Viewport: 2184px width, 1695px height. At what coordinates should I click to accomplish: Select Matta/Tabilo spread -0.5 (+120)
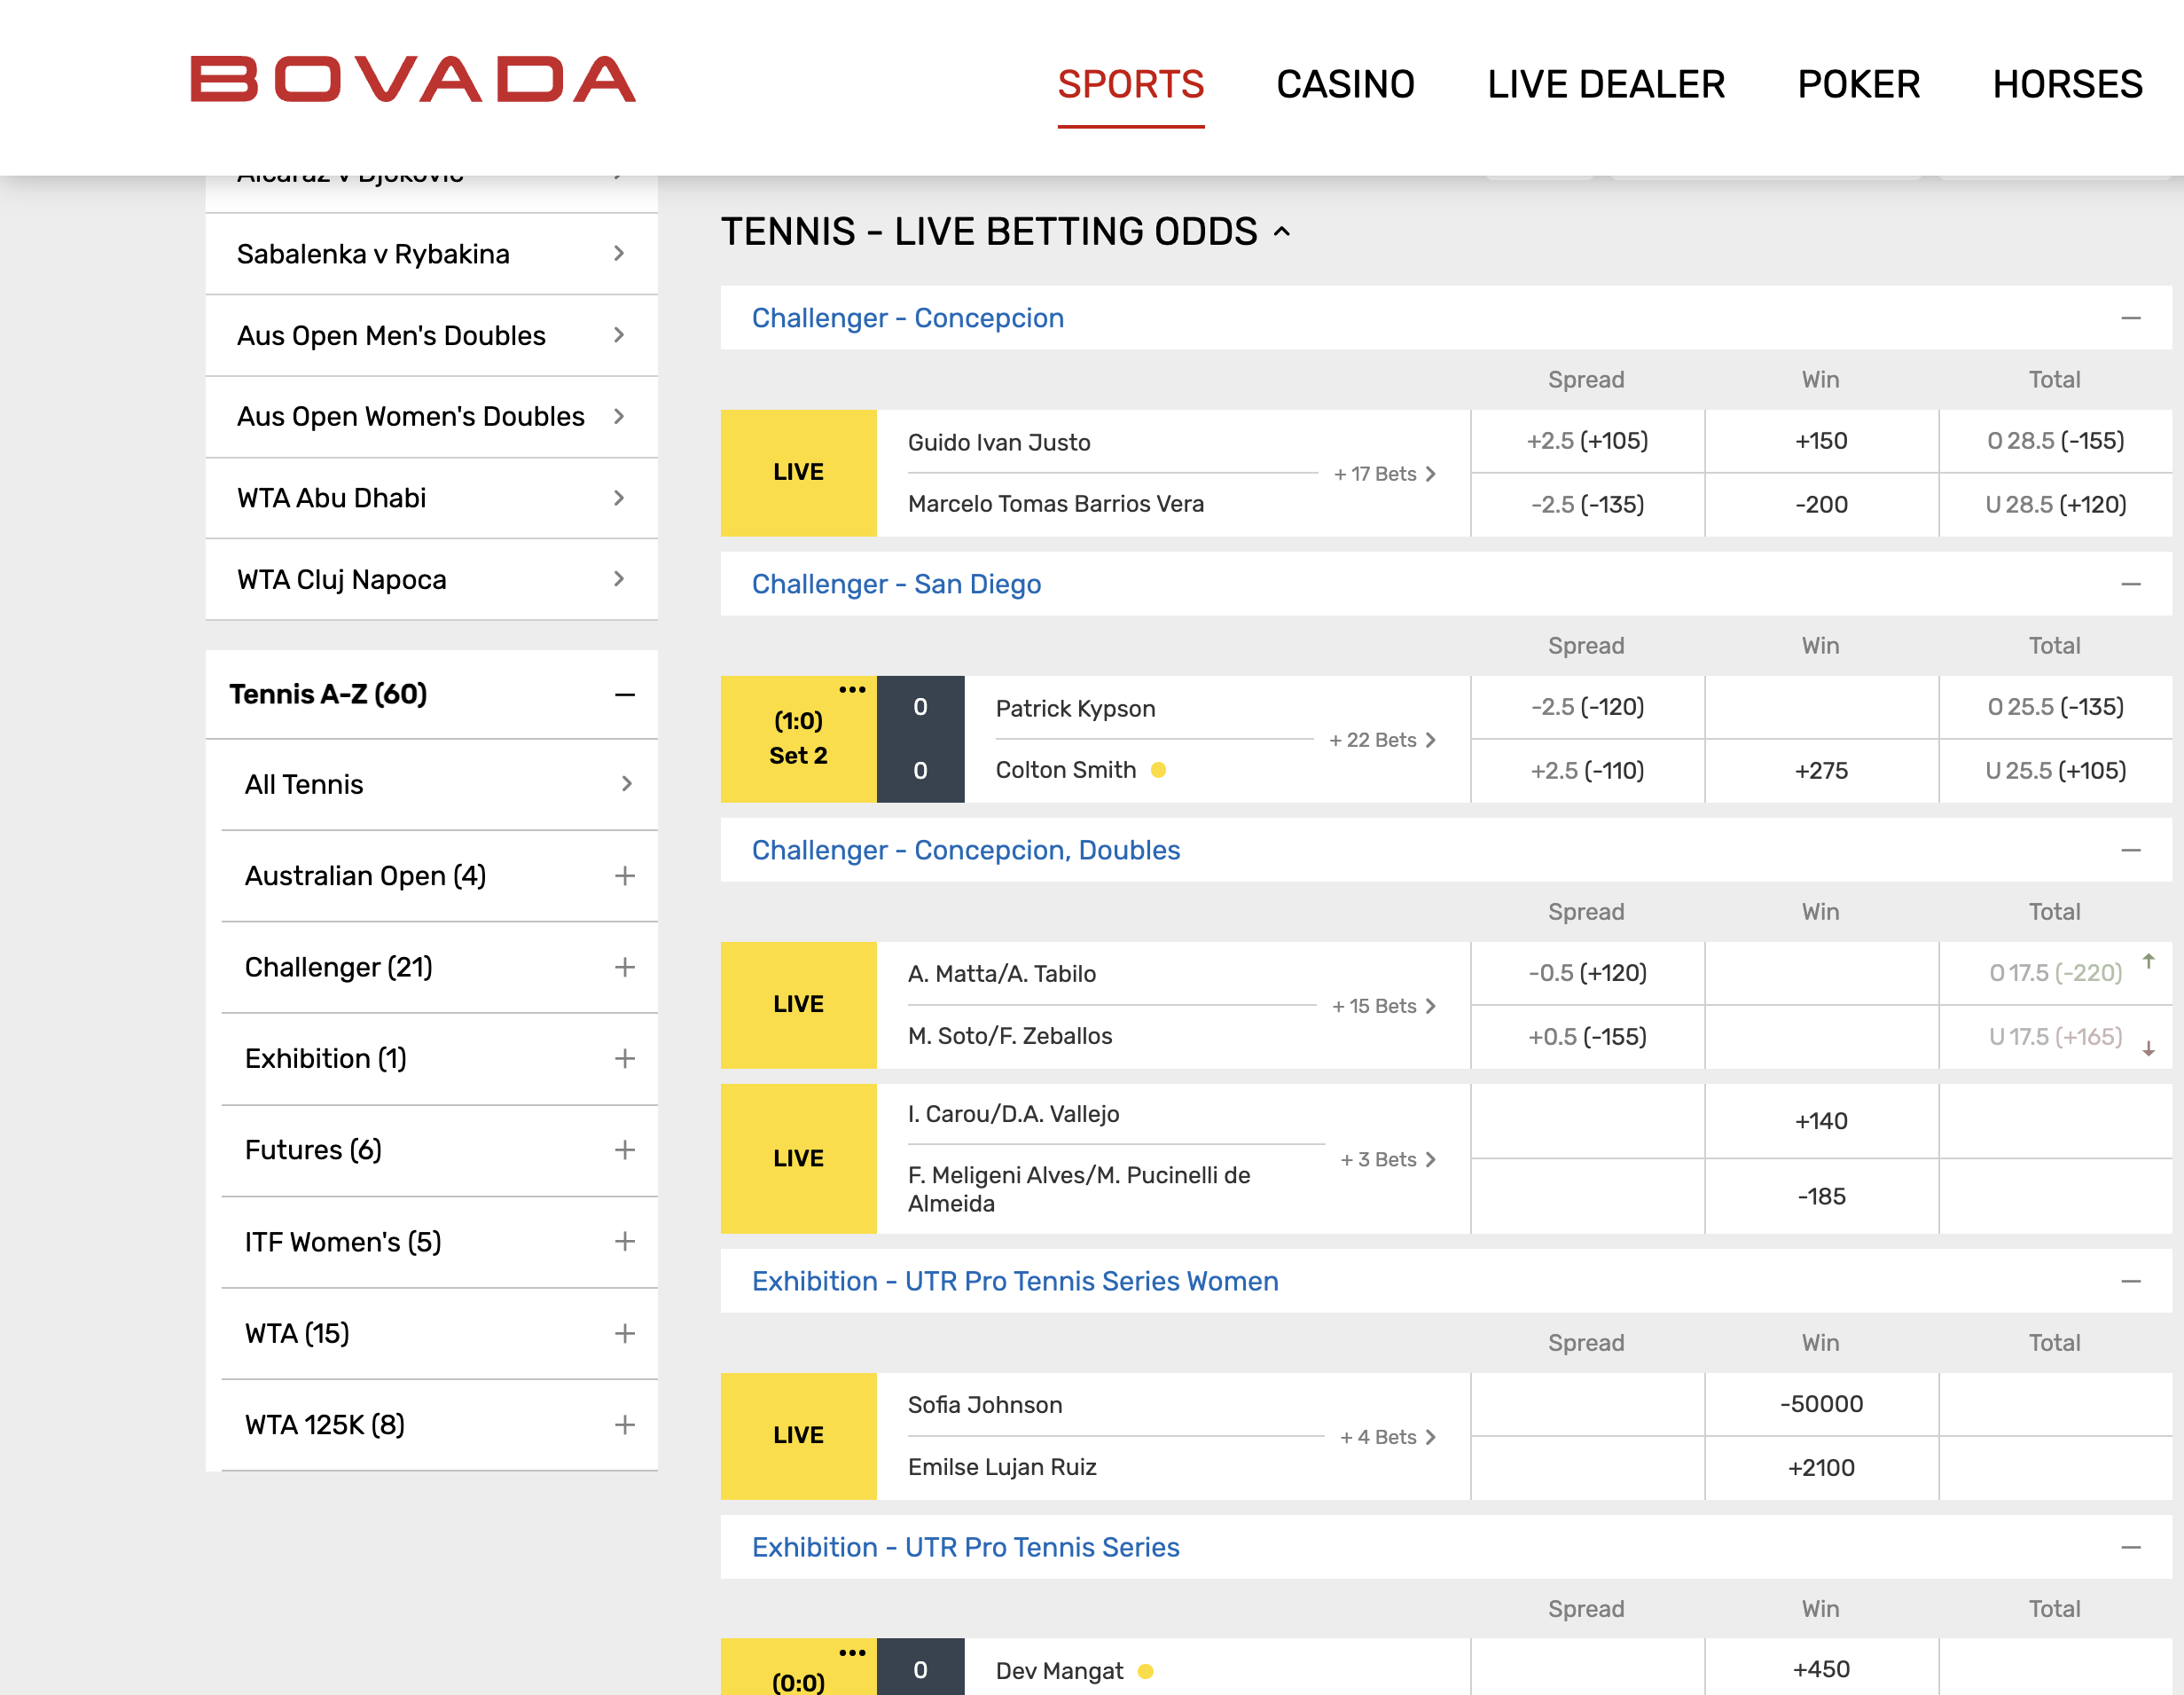pos(1587,973)
